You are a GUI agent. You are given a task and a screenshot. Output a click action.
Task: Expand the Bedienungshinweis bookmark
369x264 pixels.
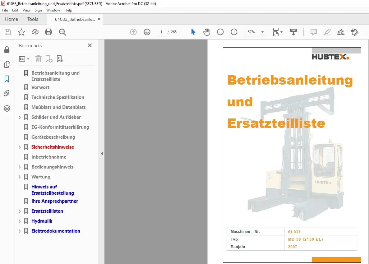(20, 167)
